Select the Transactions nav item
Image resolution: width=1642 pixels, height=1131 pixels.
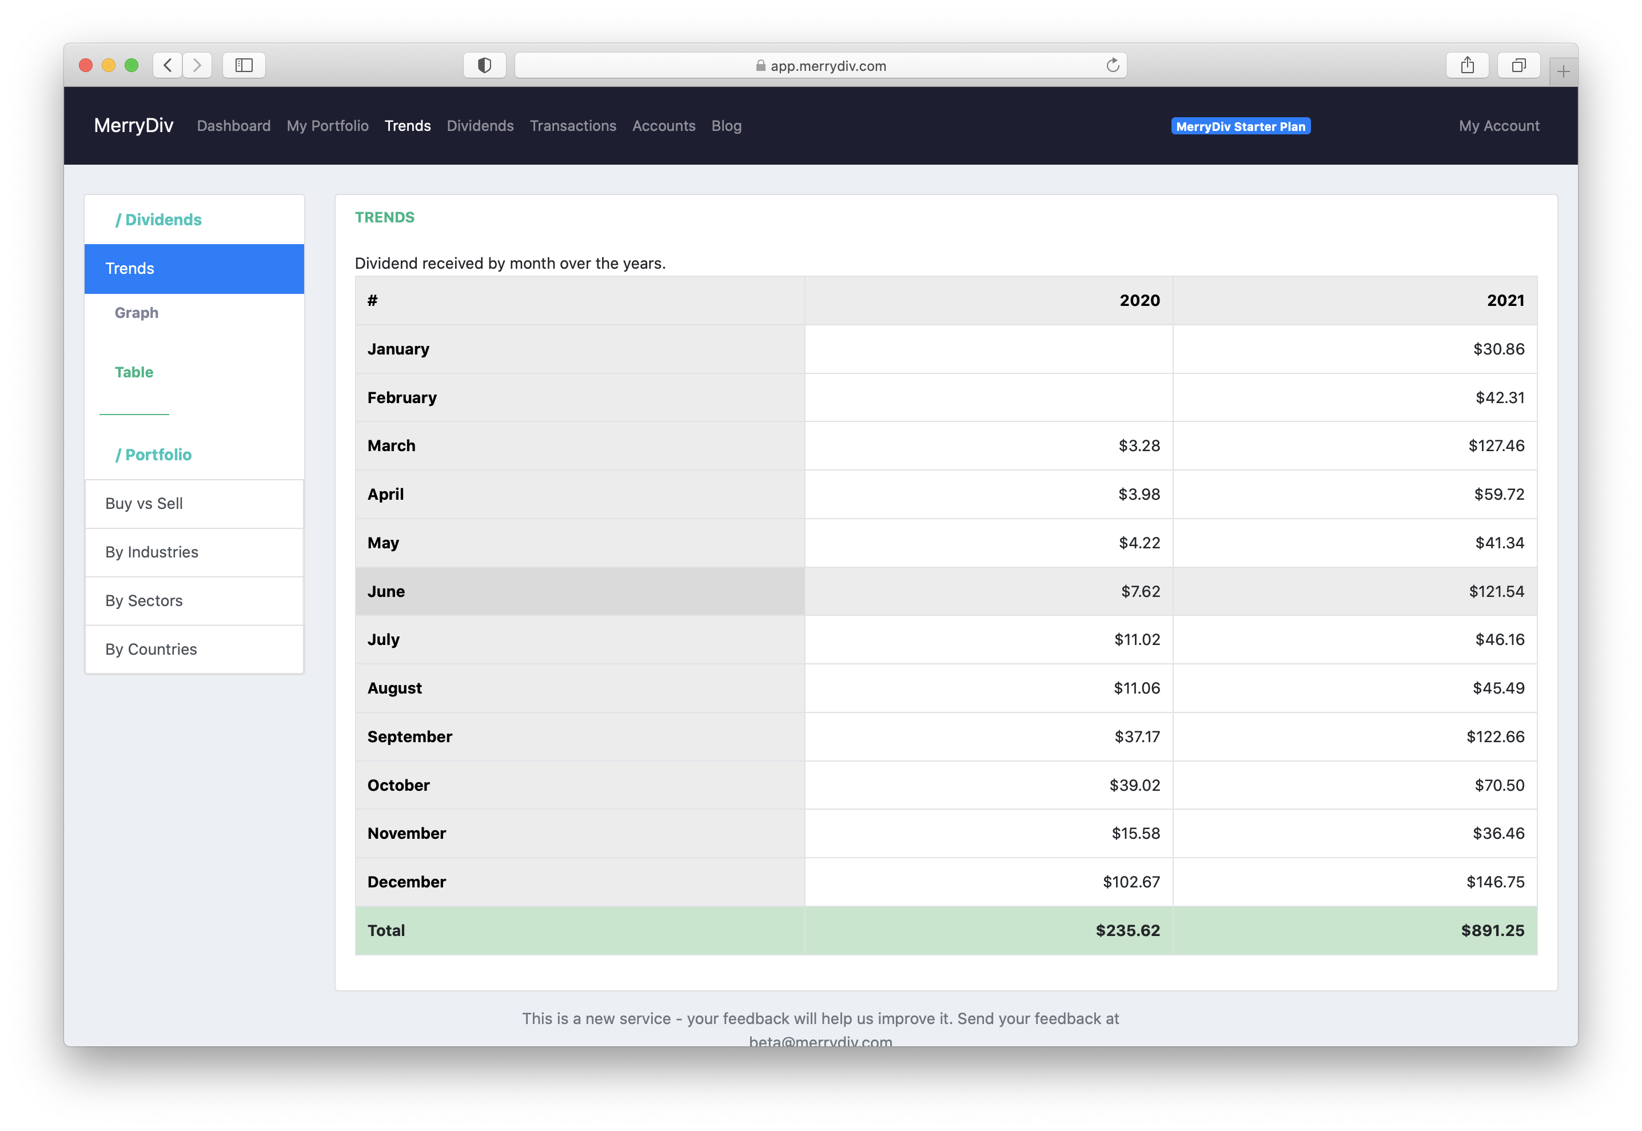click(572, 125)
